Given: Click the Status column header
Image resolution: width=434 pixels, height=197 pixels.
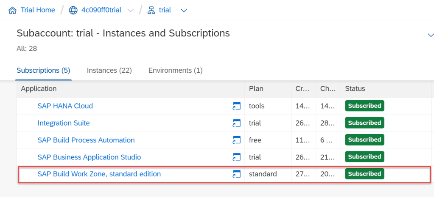Looking at the screenshot, I should coord(355,89).
